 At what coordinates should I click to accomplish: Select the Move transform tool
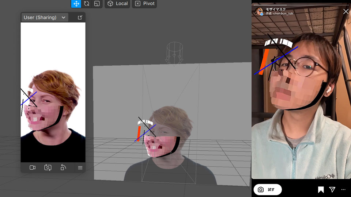76,4
